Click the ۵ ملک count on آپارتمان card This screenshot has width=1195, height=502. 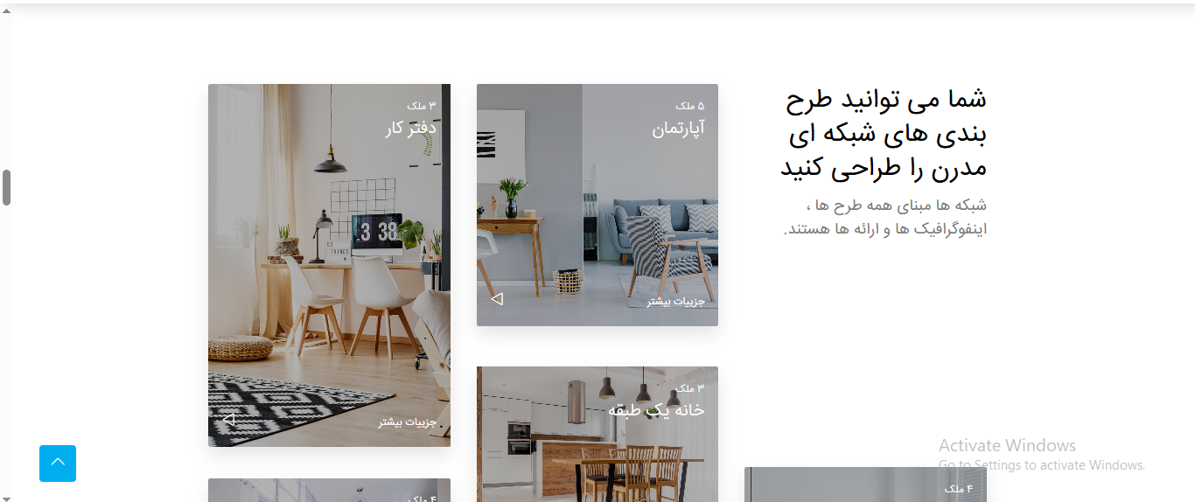(x=689, y=106)
